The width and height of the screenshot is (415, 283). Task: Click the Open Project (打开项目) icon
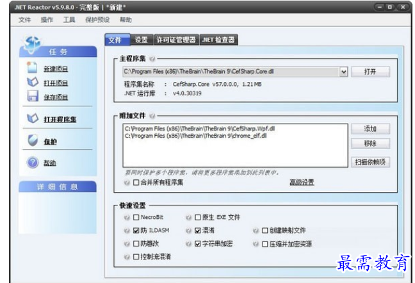(x=33, y=82)
